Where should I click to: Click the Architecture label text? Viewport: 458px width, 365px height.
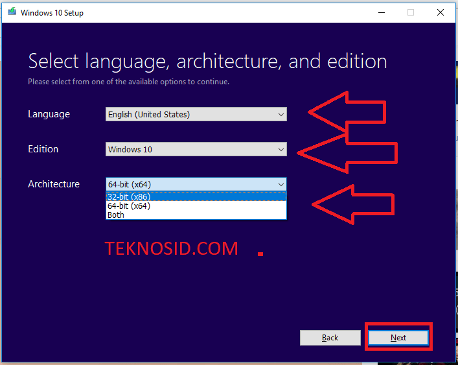(54, 184)
